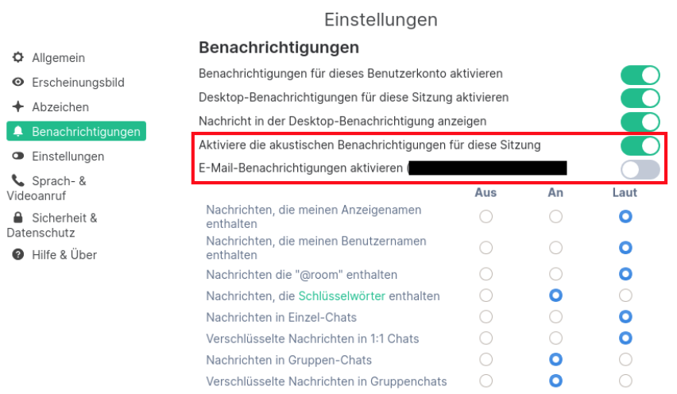The height and width of the screenshot is (394, 677).
Task: Click the gear icon beside Allgemein
Action: tap(18, 58)
